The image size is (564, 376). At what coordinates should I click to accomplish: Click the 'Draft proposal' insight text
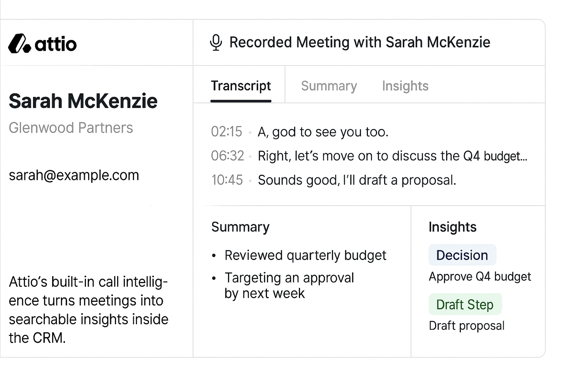pos(467,326)
